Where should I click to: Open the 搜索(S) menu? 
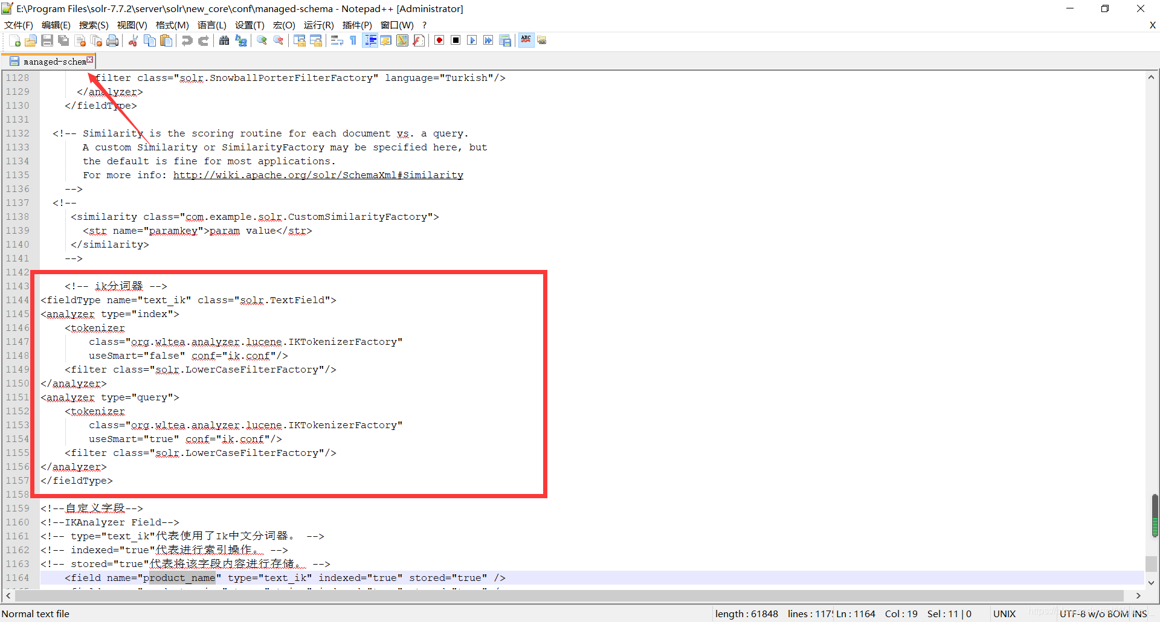94,25
